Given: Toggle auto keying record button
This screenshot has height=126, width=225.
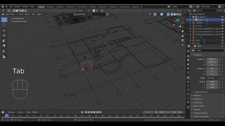Looking at the screenshot, I should pyautogui.click(x=82, y=112).
